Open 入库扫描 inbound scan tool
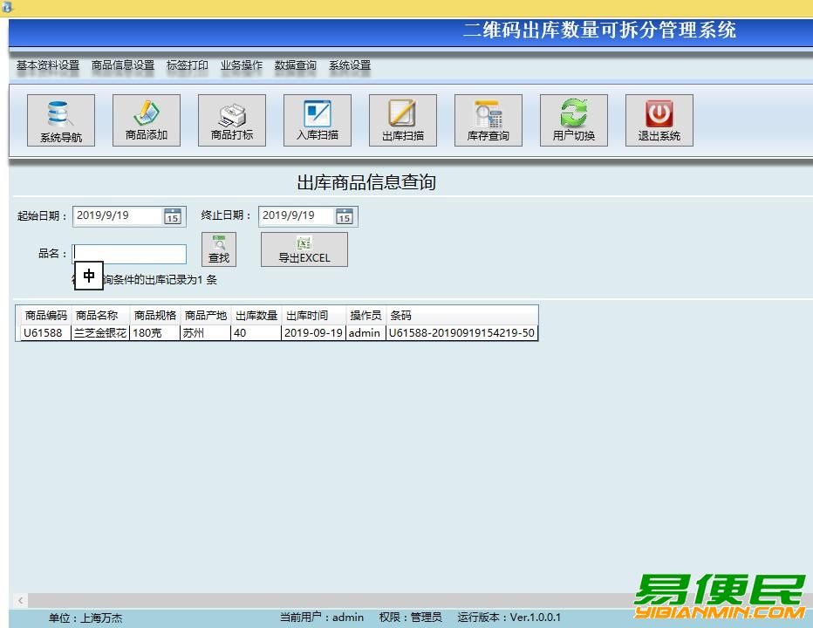The height and width of the screenshot is (628, 813). [x=317, y=119]
